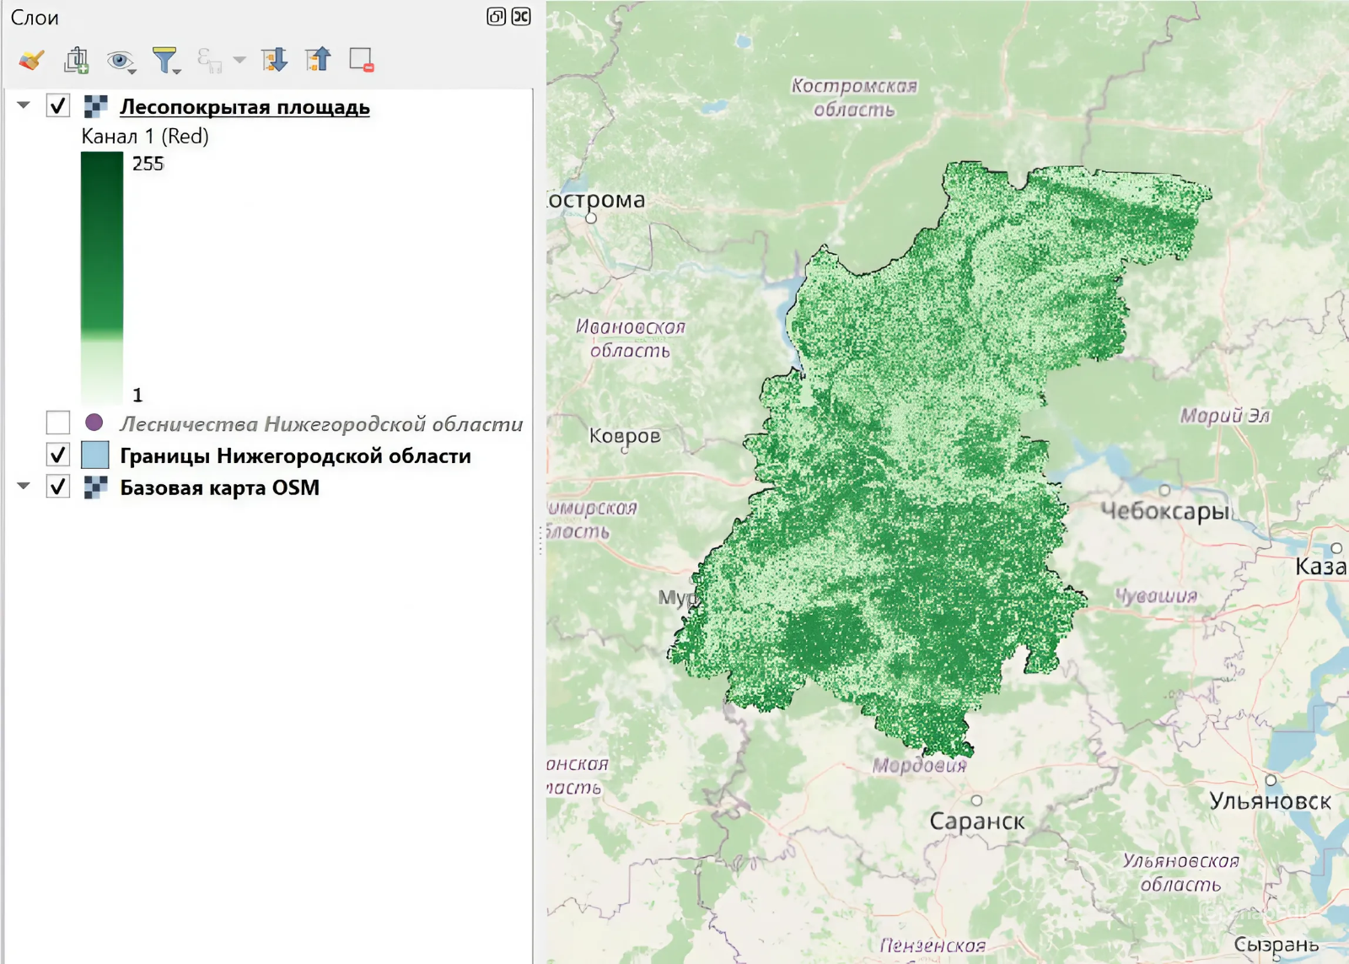This screenshot has width=1349, height=964.
Task: Open the Filter Legend funnel icon
Action: tap(164, 60)
